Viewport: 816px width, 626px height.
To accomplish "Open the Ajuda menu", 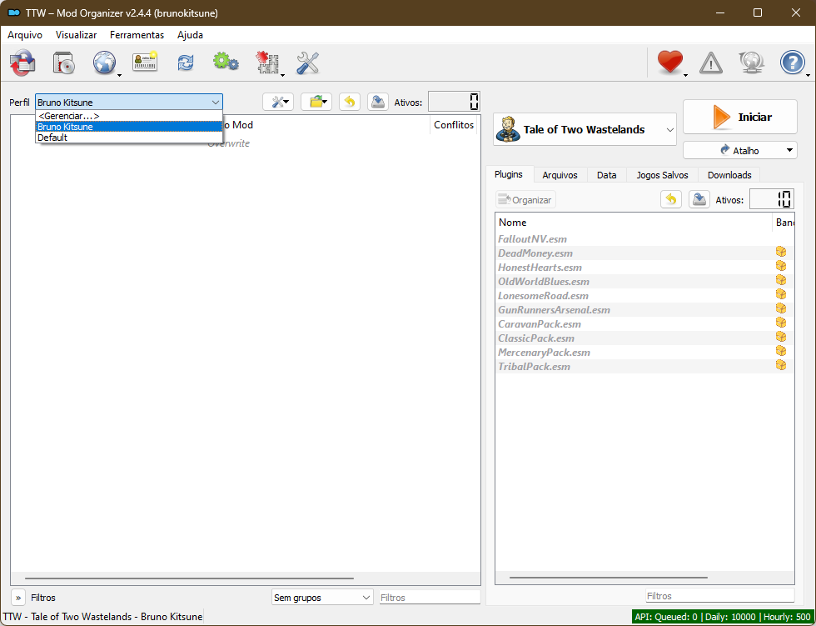I will pos(190,35).
